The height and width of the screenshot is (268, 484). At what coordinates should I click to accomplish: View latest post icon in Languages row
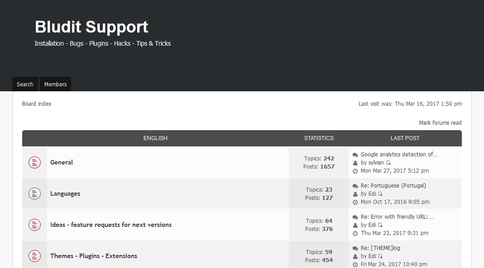(x=380, y=194)
